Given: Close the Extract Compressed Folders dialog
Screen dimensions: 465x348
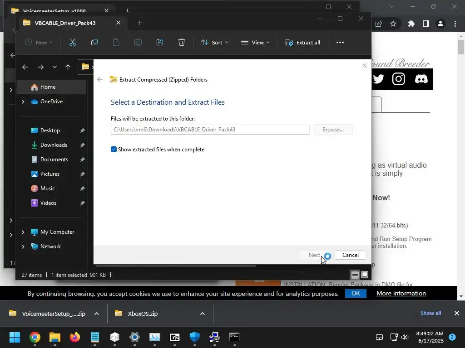Looking at the screenshot, I should pyautogui.click(x=365, y=66).
